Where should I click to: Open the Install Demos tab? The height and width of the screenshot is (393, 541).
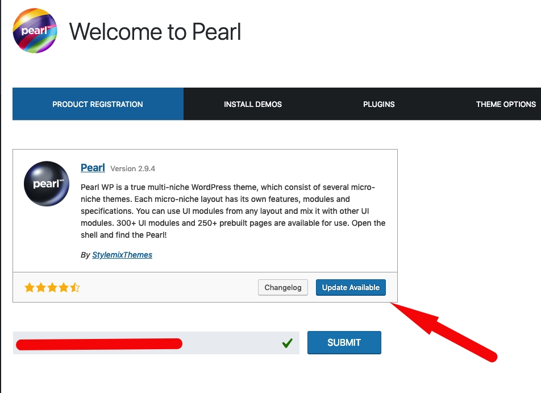pos(253,104)
